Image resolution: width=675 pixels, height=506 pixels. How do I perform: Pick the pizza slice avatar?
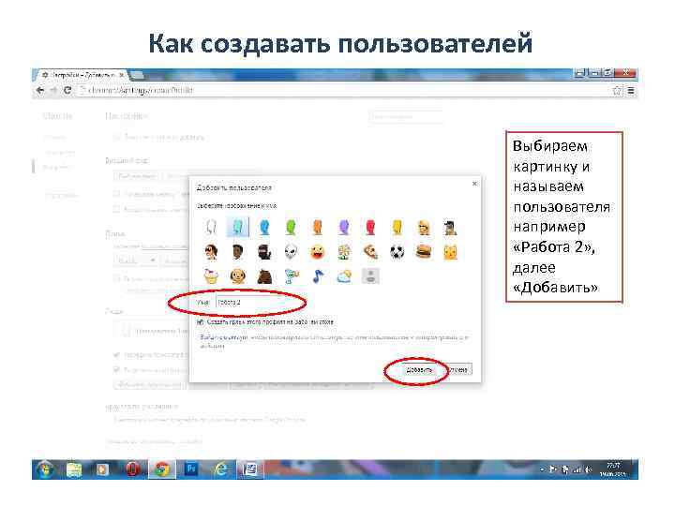tap(370, 252)
